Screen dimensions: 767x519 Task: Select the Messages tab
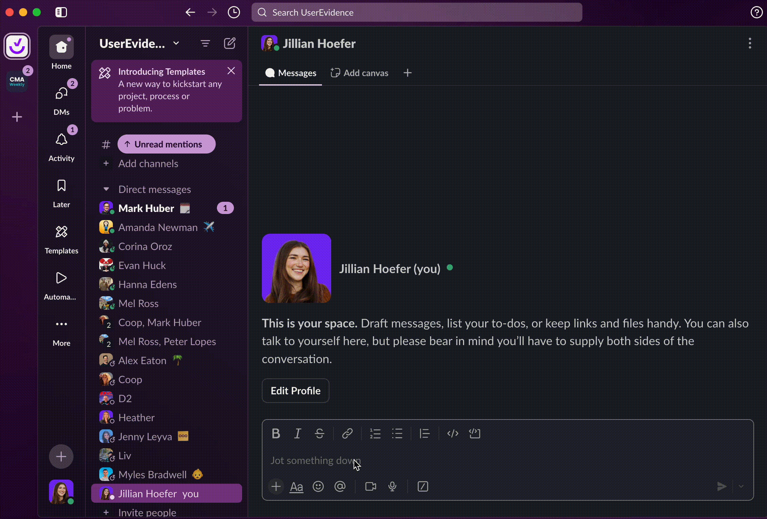point(291,73)
